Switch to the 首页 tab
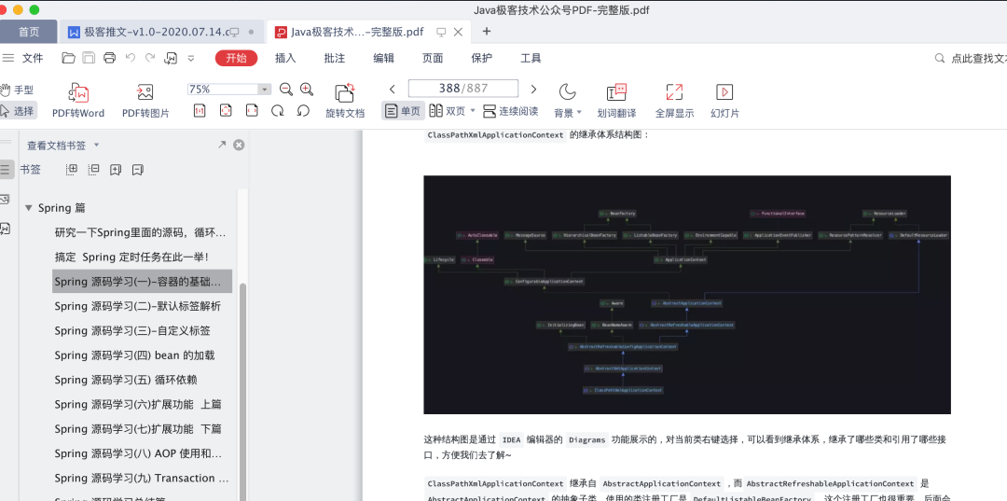1007x501 pixels. tap(28, 32)
